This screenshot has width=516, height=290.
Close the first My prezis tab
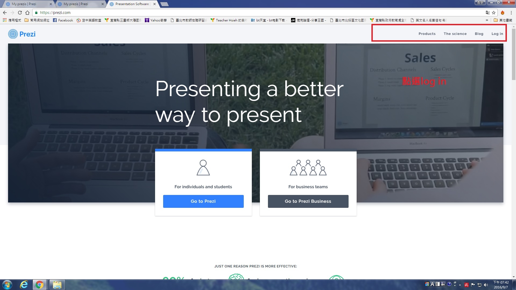tap(51, 4)
